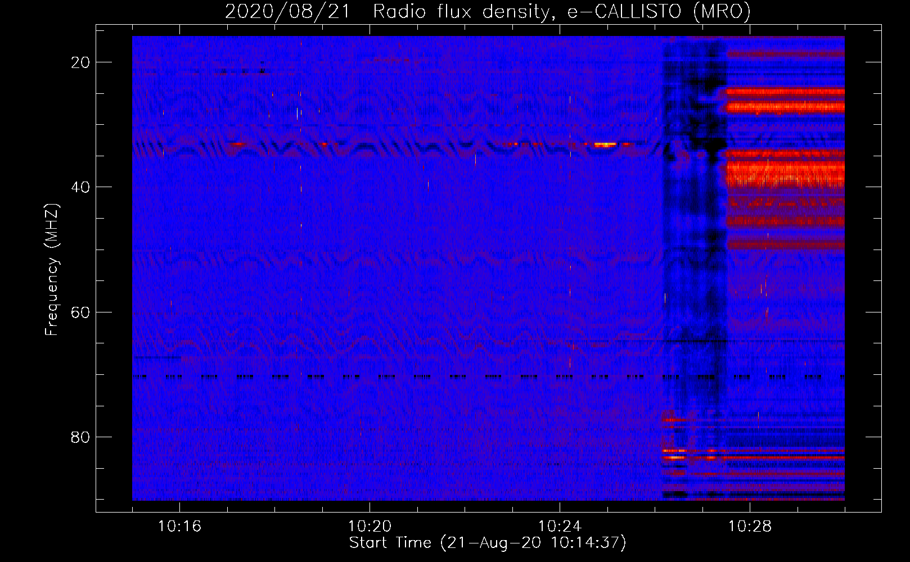
Task: Click the frequency tick label '40'
Action: [x=81, y=187]
